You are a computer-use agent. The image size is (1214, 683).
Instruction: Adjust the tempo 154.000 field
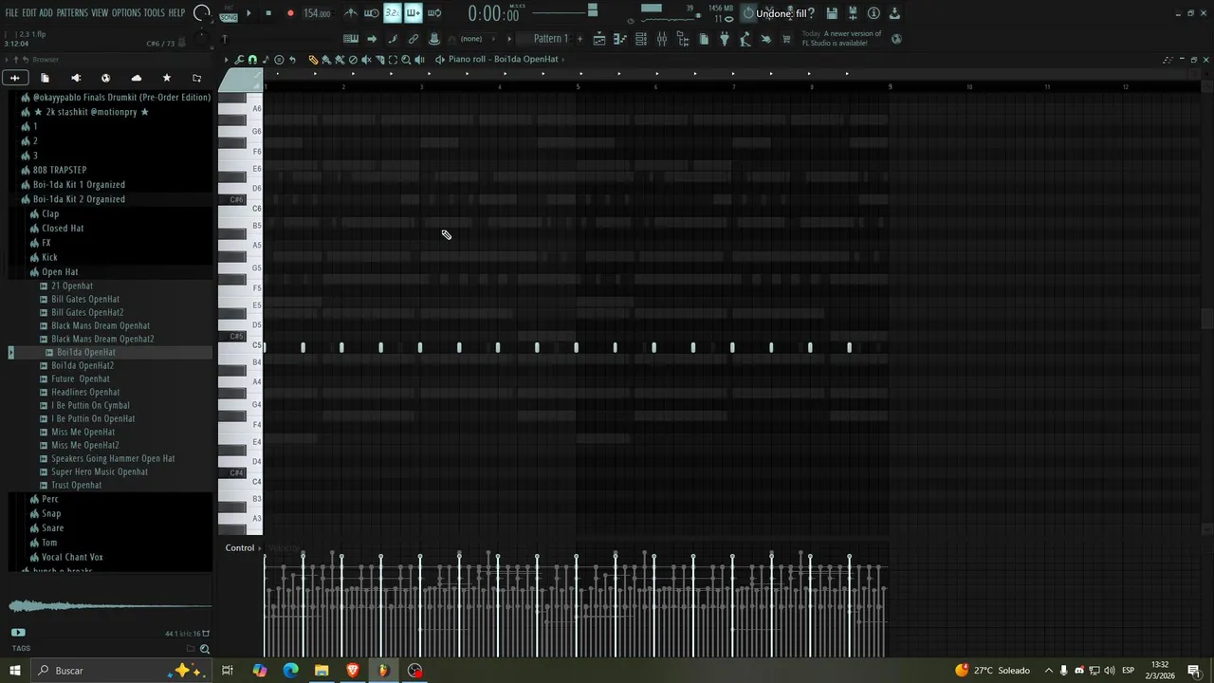pyautogui.click(x=317, y=13)
